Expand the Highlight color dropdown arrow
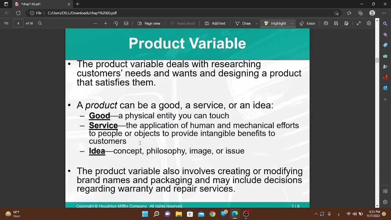 [x=292, y=23]
